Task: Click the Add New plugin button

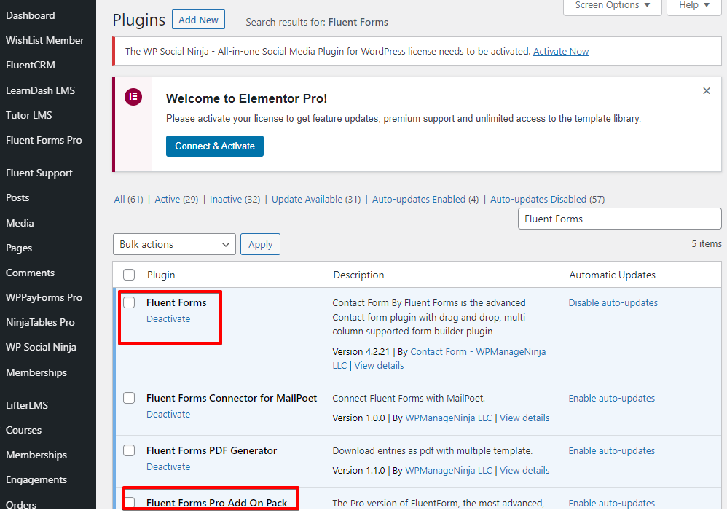Action: 198,20
